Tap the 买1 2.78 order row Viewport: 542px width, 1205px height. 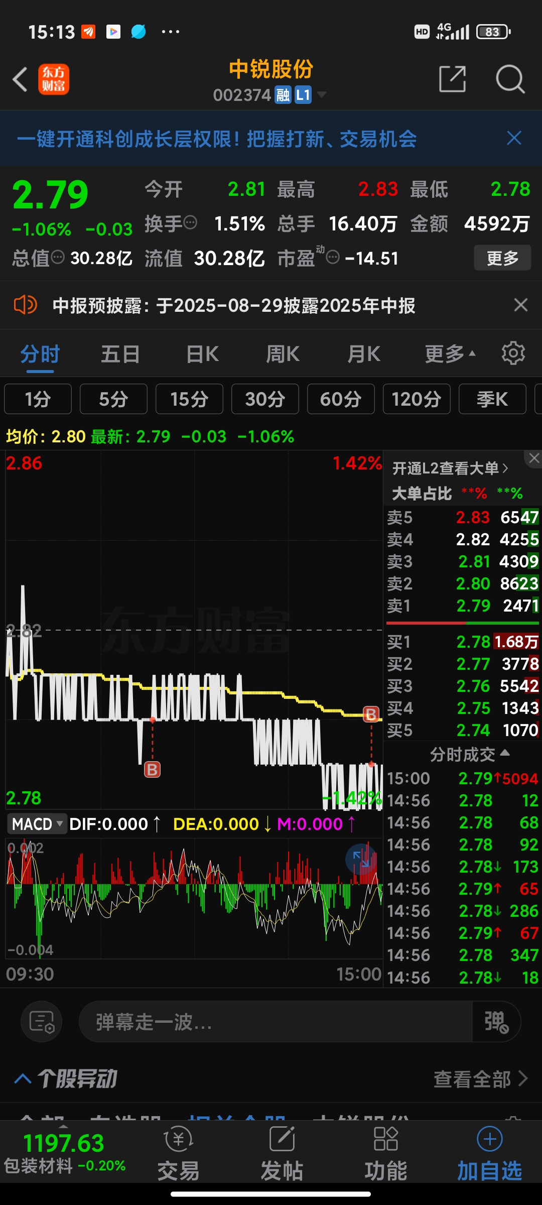463,642
